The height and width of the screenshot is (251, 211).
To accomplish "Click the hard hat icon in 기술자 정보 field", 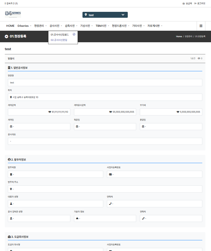I will [77, 218].
